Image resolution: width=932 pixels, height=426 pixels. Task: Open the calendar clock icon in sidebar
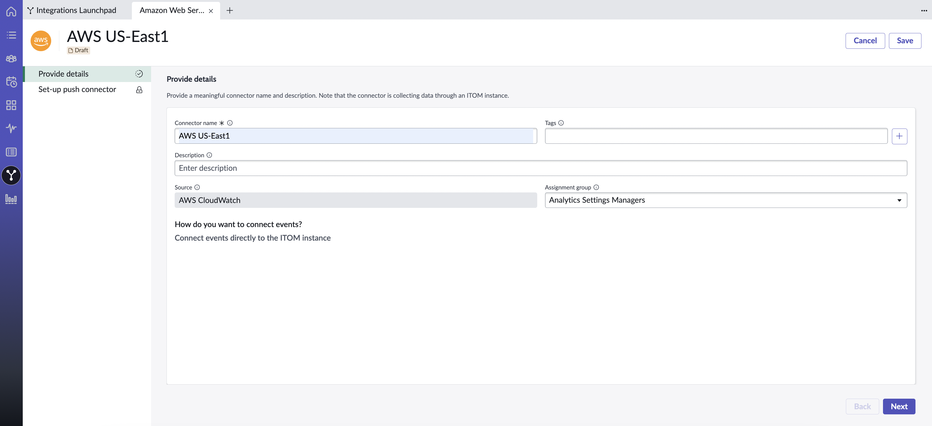point(11,82)
